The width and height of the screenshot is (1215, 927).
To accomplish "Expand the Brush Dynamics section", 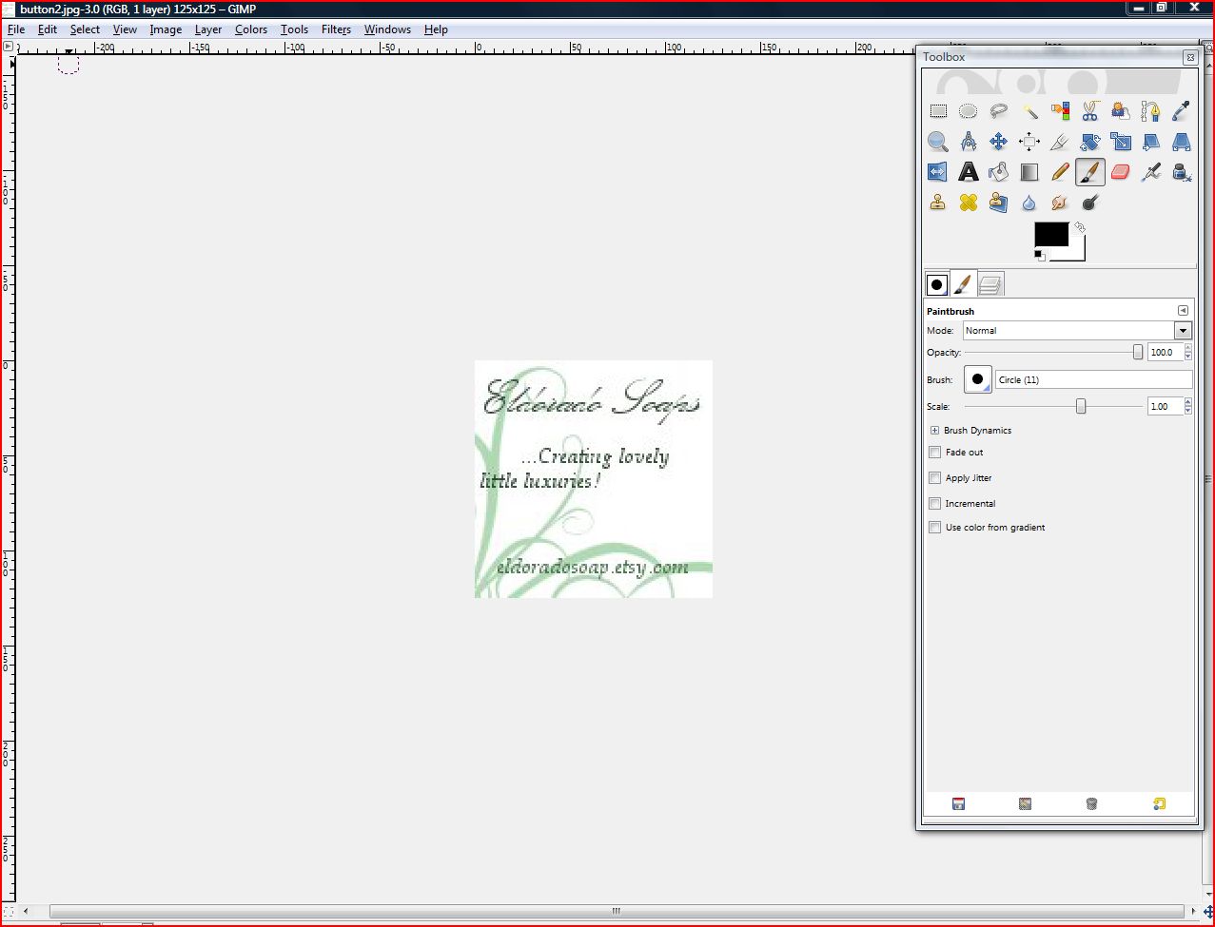I will [934, 431].
